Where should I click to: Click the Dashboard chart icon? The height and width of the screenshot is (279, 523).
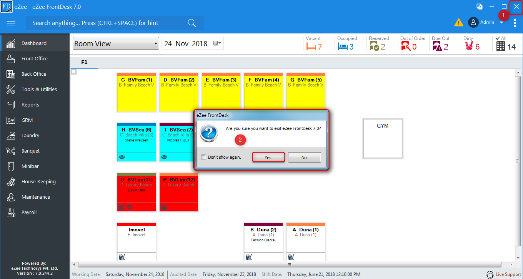point(11,43)
